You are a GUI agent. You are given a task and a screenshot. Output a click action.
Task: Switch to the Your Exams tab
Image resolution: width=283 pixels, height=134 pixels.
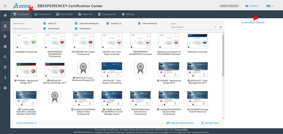coord(42,14)
